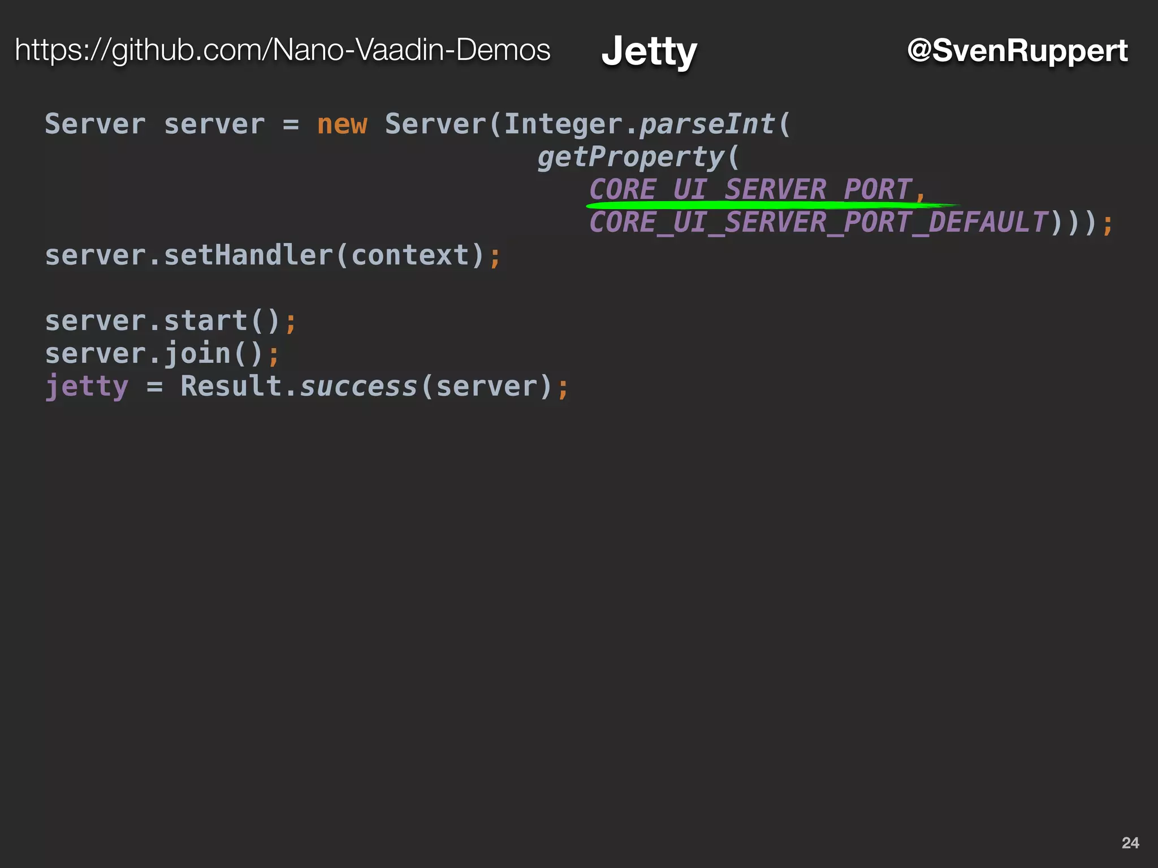Click the github.com/Nano-Vaadin-Demos URL

[x=282, y=50]
